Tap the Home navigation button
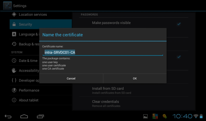 coord(24,116)
